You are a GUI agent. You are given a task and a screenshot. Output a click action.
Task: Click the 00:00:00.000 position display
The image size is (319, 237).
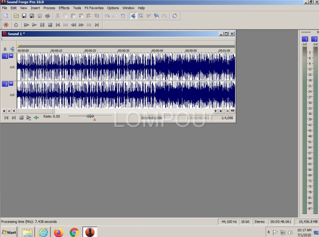(152, 118)
